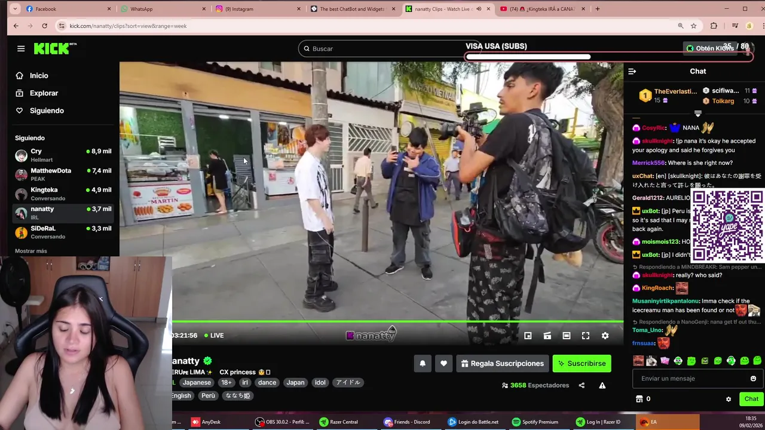
Task: Toggle the follow heart button
Action: coord(443,363)
